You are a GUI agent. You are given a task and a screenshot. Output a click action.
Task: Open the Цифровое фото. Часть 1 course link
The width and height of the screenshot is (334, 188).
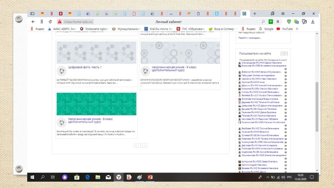[85, 67]
